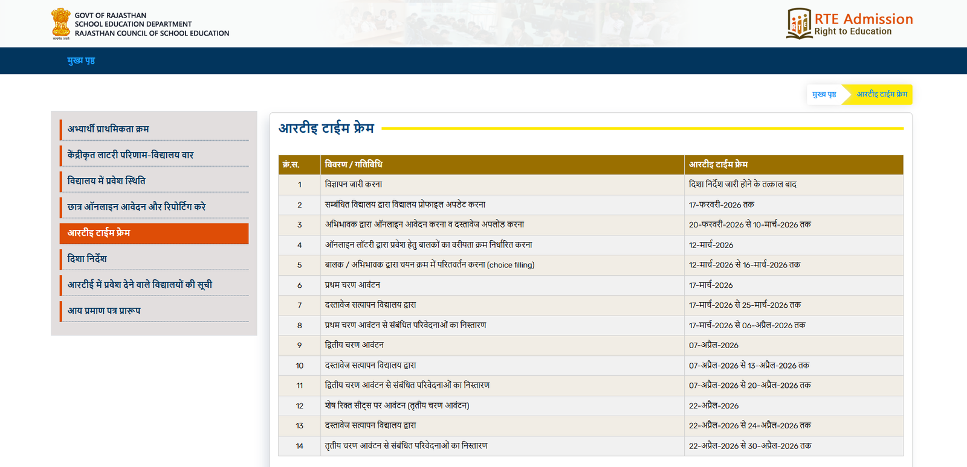Click the RTE Admission title text
Viewport: 967px width, 467px height.
coord(864,19)
